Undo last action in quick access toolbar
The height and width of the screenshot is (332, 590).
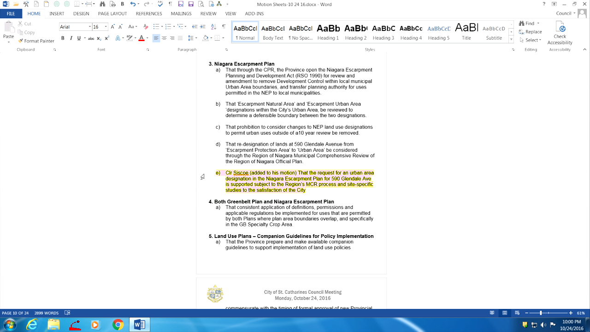(133, 4)
